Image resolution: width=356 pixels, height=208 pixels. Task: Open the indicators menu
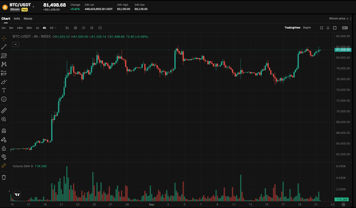(84, 28)
